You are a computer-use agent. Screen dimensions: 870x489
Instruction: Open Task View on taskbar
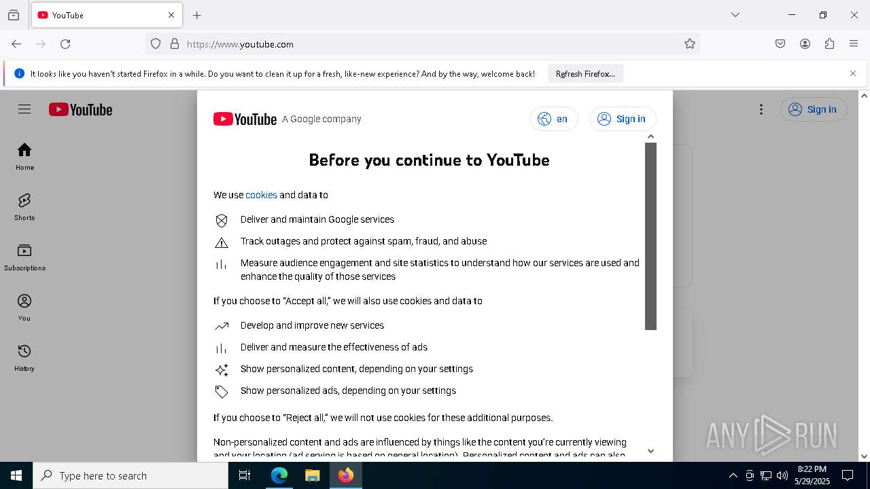[x=245, y=475]
